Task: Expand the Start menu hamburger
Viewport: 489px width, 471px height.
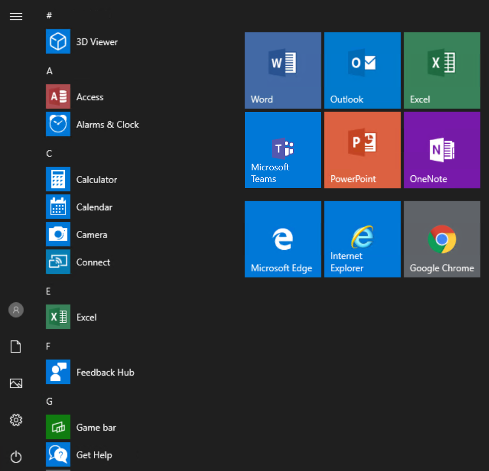Action: coord(16,16)
